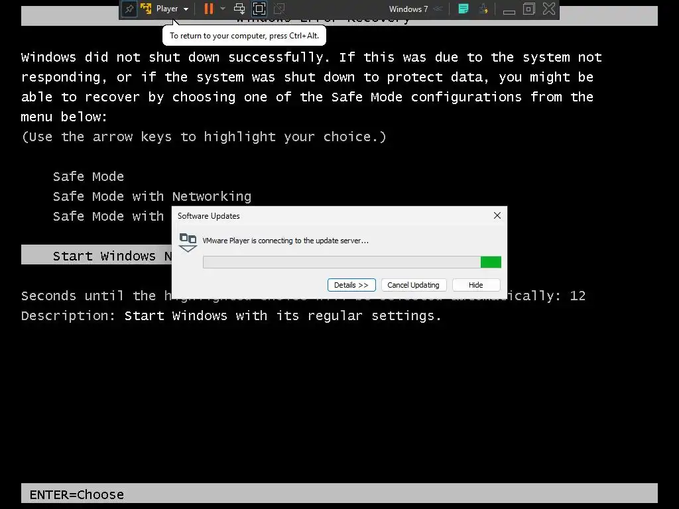Open the green message log icon

(x=463, y=9)
